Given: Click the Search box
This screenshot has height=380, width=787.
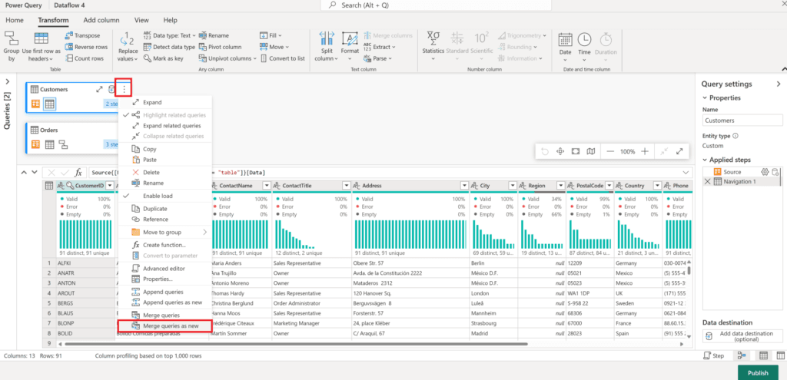Looking at the screenshot, I should pos(435,5).
